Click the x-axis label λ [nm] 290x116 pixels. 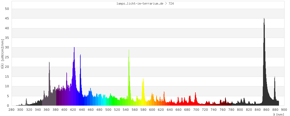278,114
